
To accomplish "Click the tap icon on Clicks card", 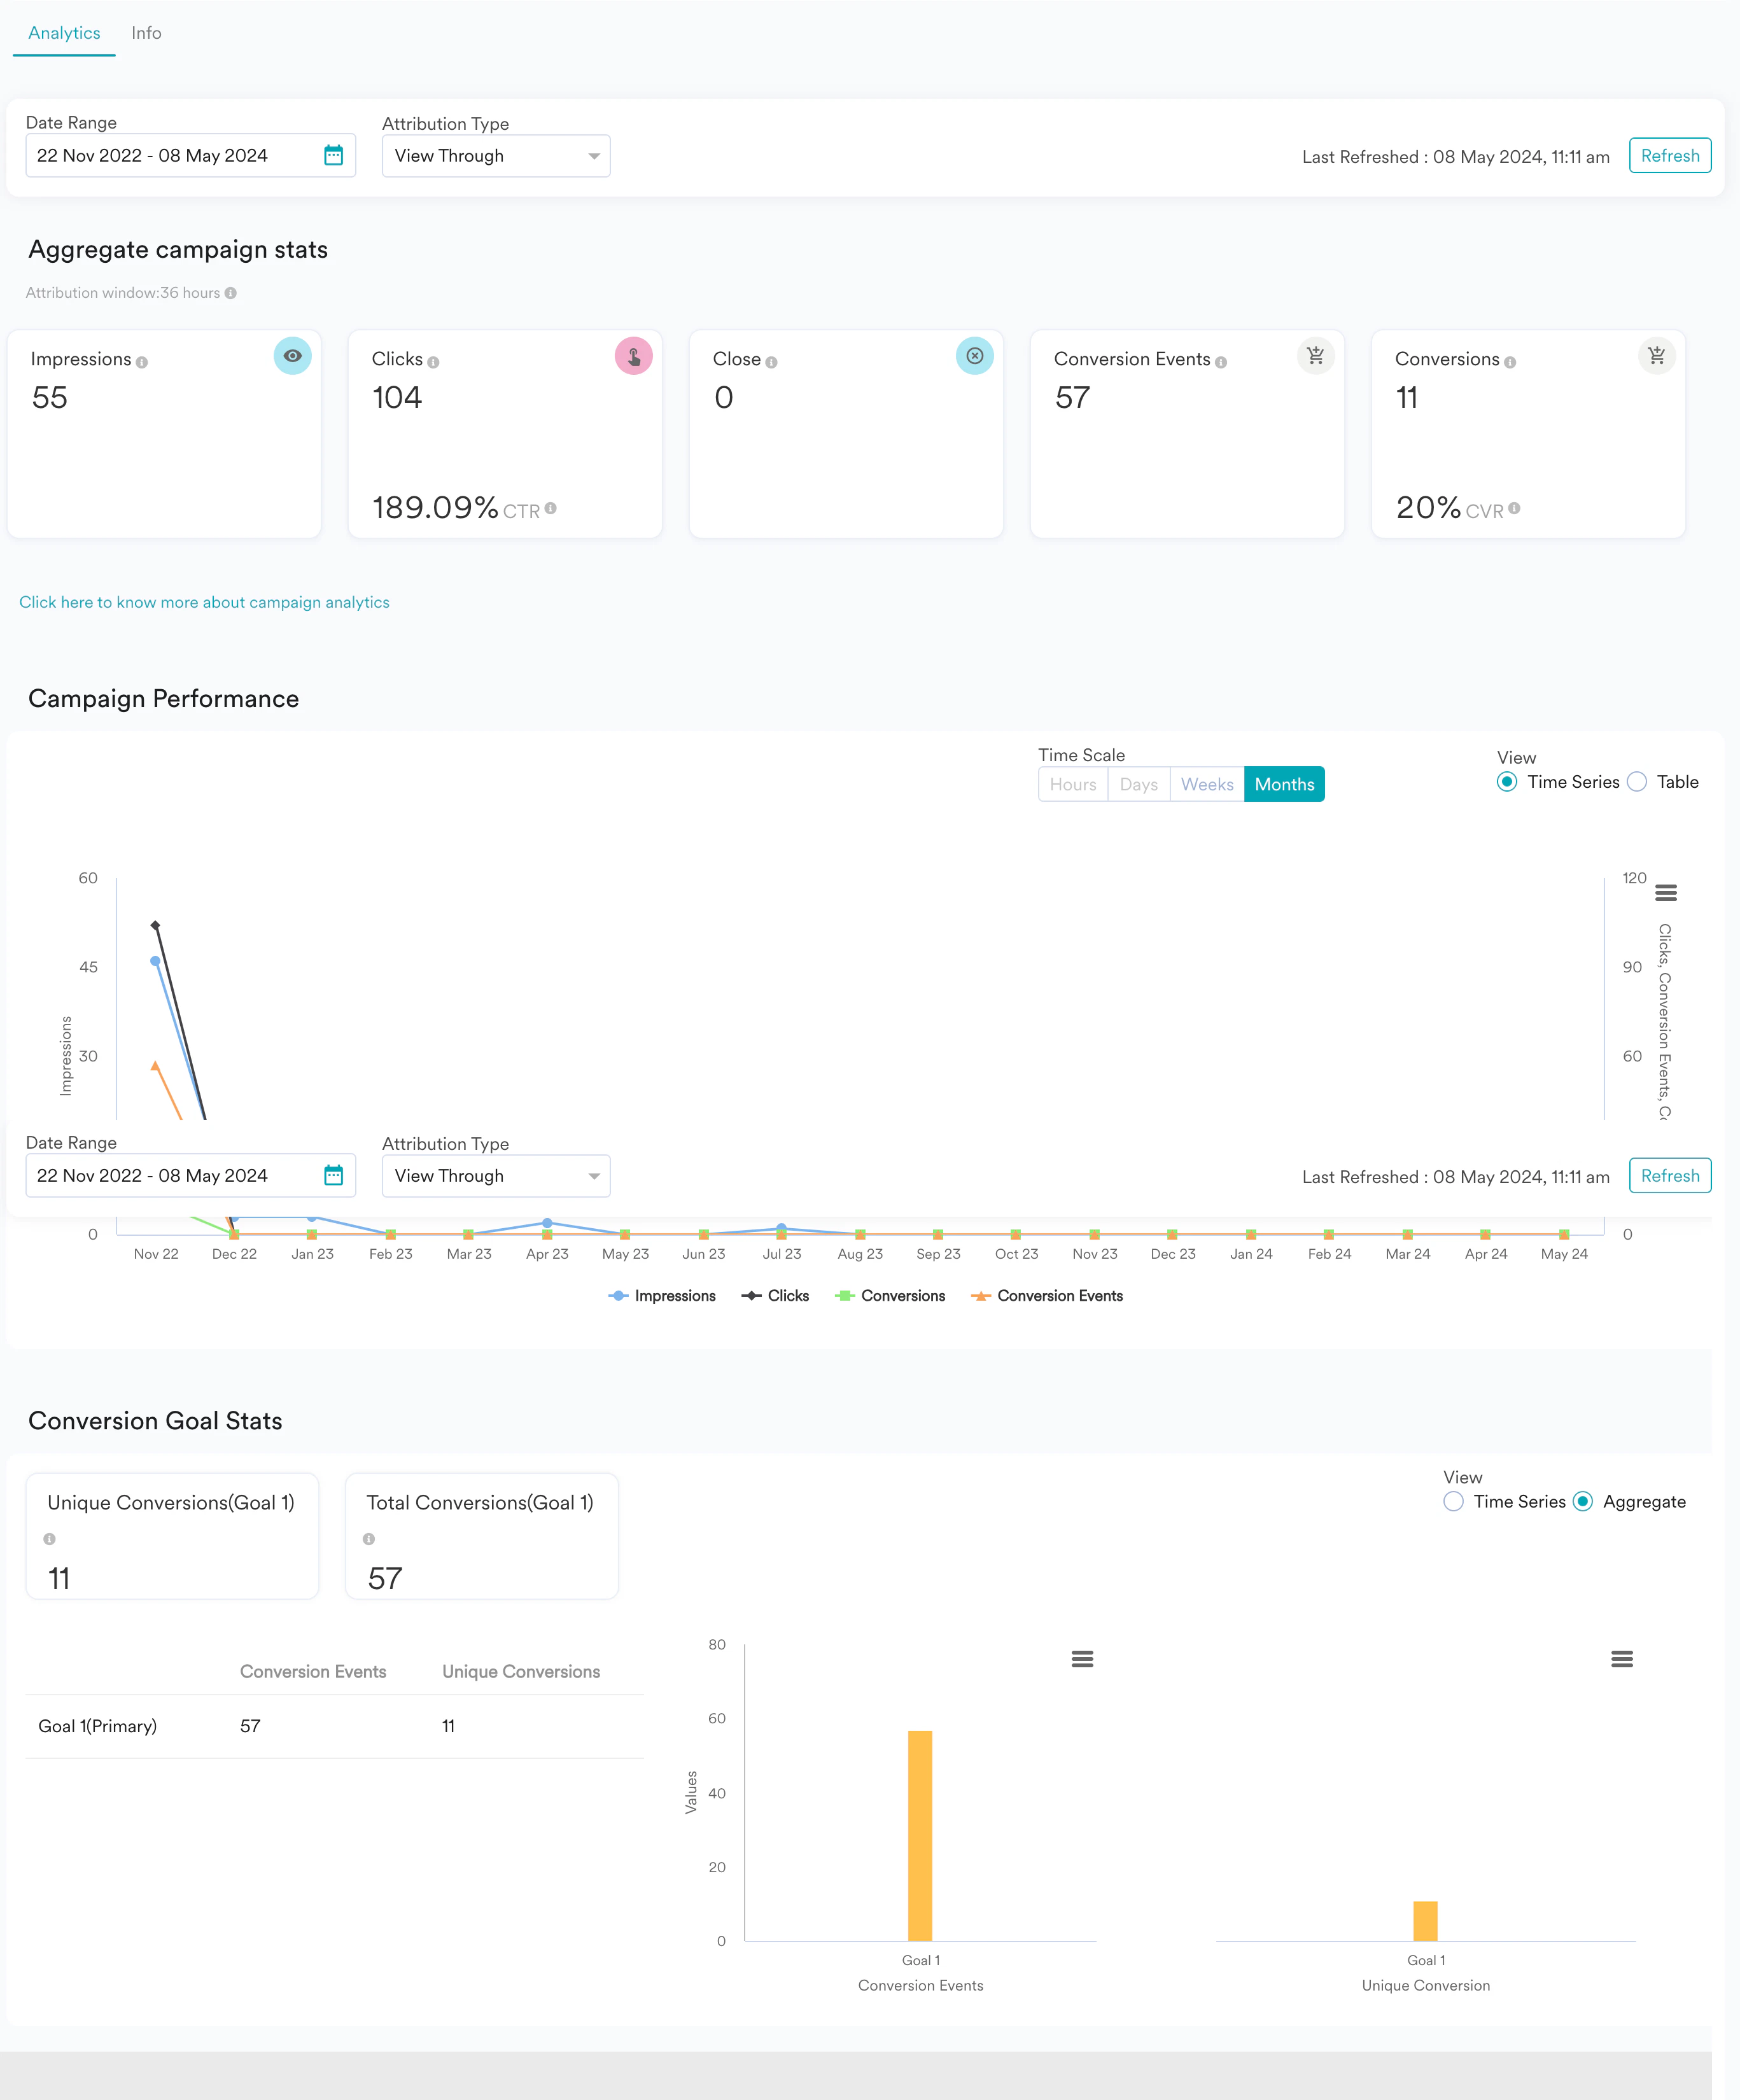I will coord(633,356).
